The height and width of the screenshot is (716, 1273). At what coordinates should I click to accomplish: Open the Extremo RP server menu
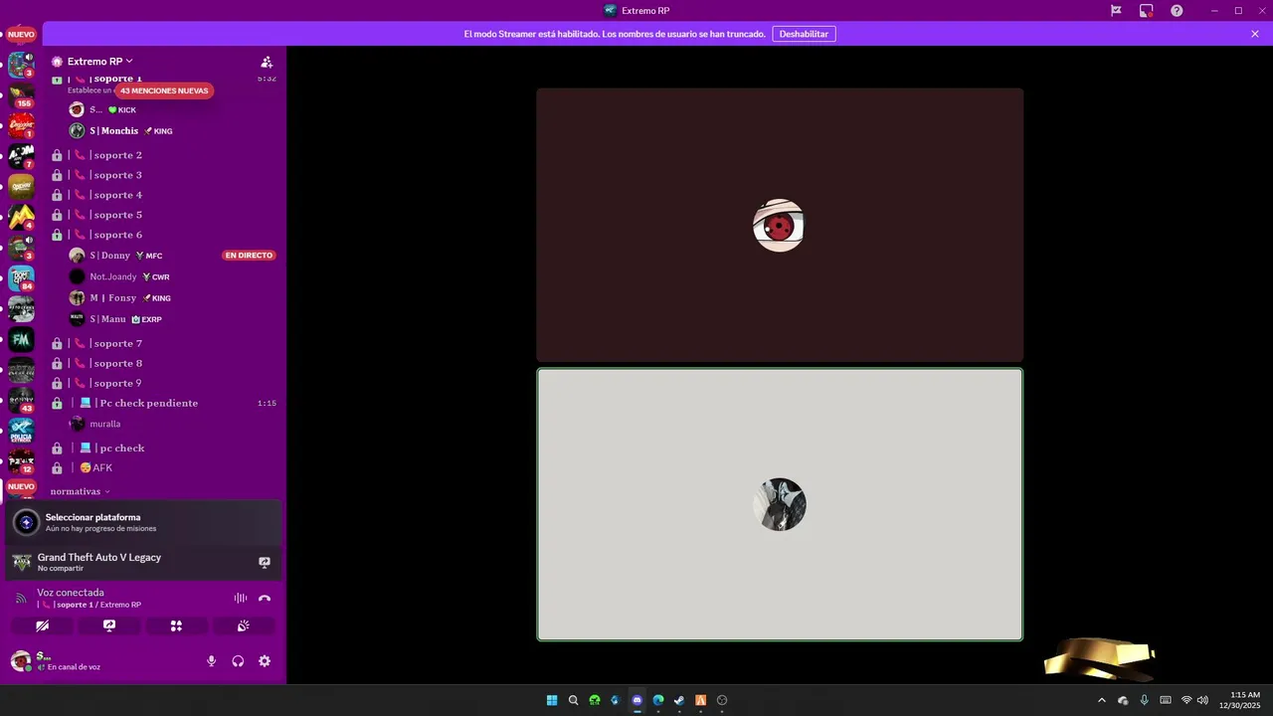(x=99, y=62)
